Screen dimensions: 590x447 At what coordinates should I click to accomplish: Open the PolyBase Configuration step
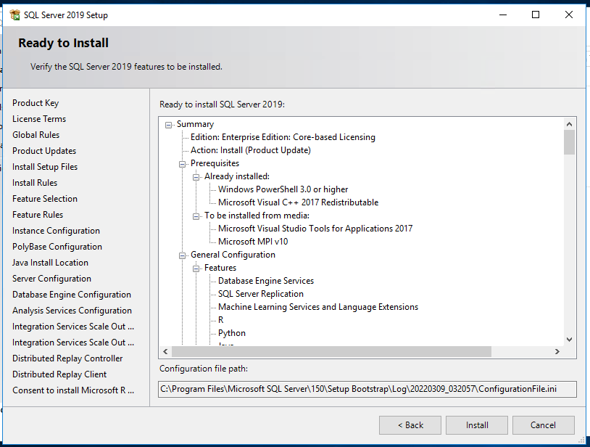[x=57, y=247]
